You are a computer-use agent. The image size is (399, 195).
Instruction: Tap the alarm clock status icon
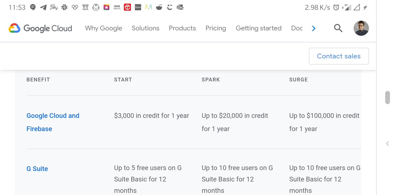coord(336,7)
